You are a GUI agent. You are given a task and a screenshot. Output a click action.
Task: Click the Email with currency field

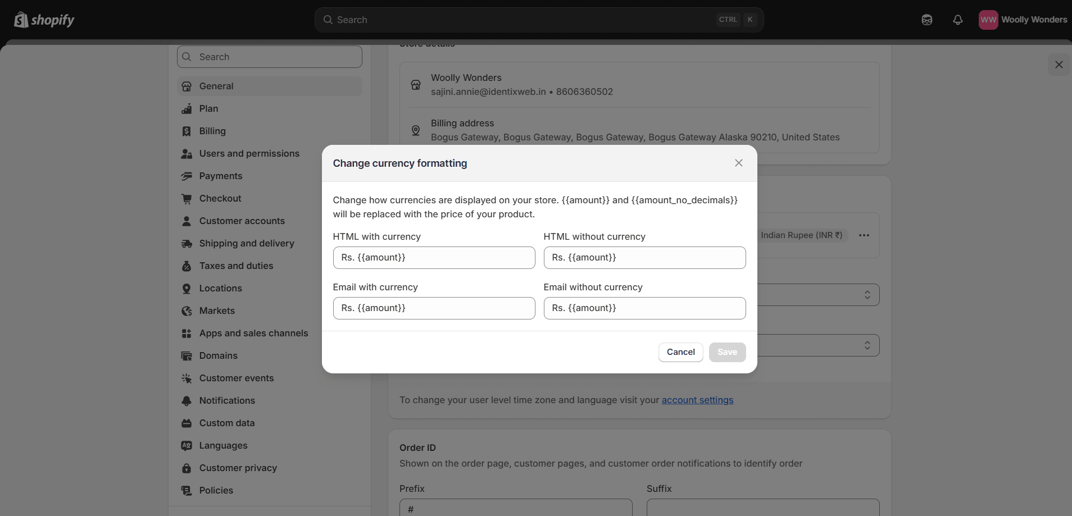pos(434,308)
